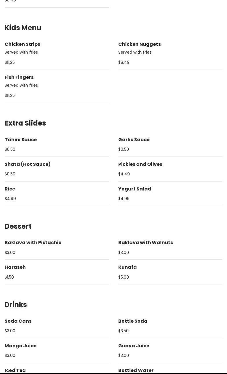The width and height of the screenshot is (227, 374).
Task: Open the Chicken Nuggets menu item
Action: pyautogui.click(x=139, y=44)
